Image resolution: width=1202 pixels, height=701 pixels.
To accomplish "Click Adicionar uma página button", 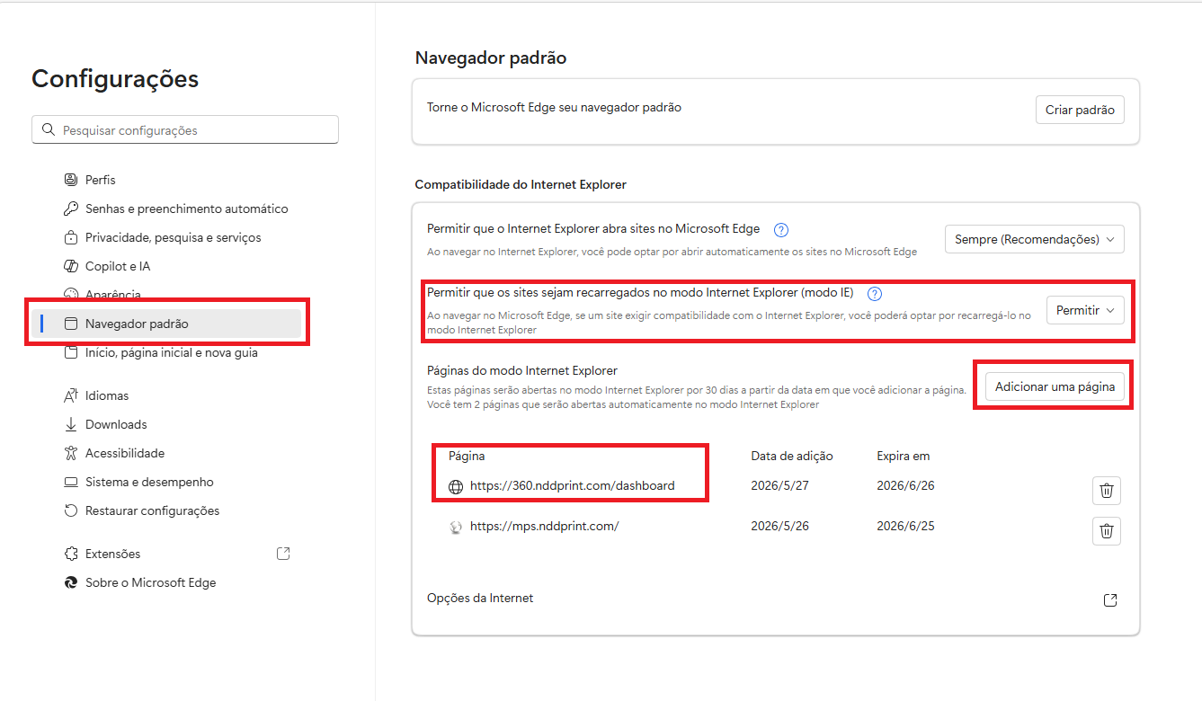I will (x=1055, y=386).
